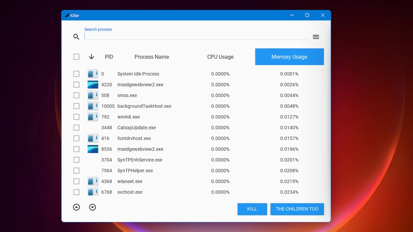This screenshot has width=413, height=232.
Task: Click the Killer app title icon
Action: pyautogui.click(x=67, y=16)
